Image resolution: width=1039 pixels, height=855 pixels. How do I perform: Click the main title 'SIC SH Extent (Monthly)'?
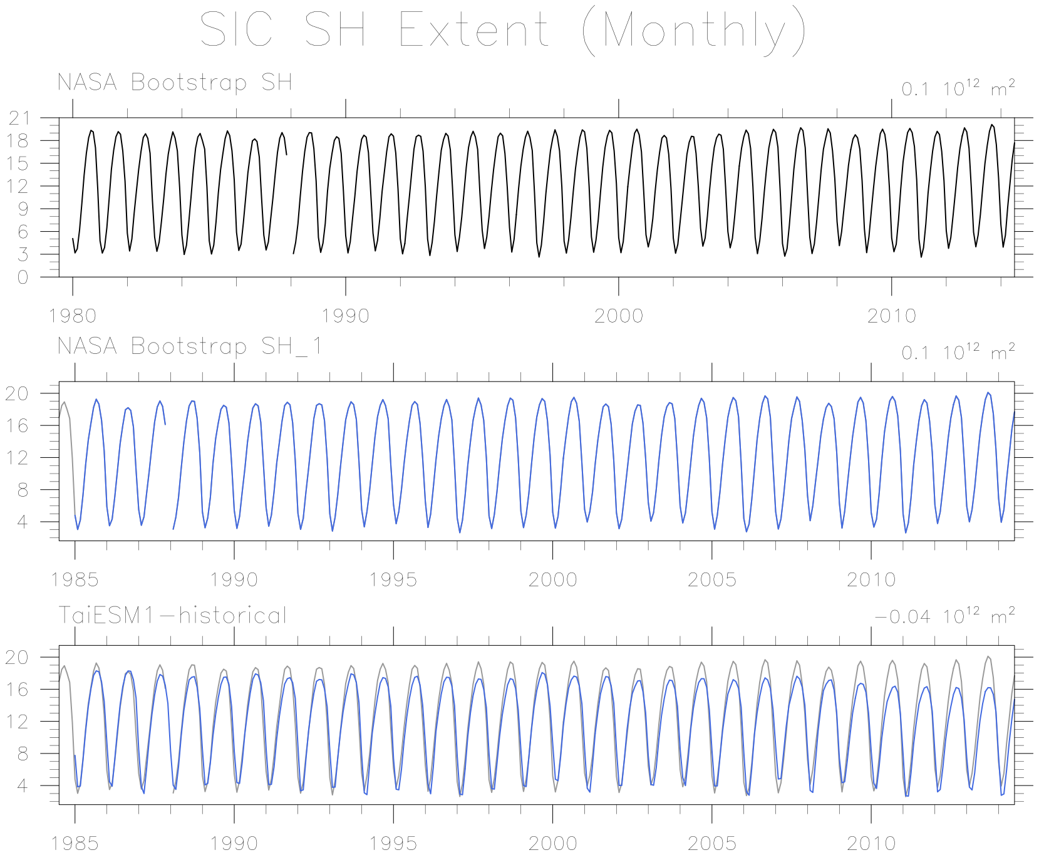pos(504,31)
